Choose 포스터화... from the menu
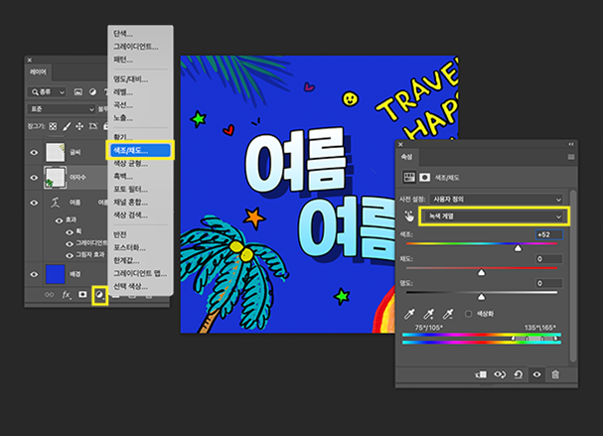This screenshot has height=436, width=603. point(129,247)
